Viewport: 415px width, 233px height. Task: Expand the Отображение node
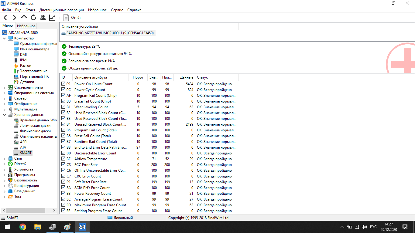pyautogui.click(x=4, y=104)
